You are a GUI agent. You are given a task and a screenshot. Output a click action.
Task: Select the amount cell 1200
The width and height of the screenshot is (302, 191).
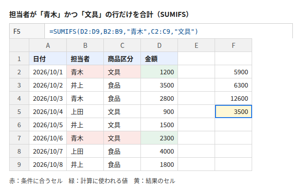[159, 72]
